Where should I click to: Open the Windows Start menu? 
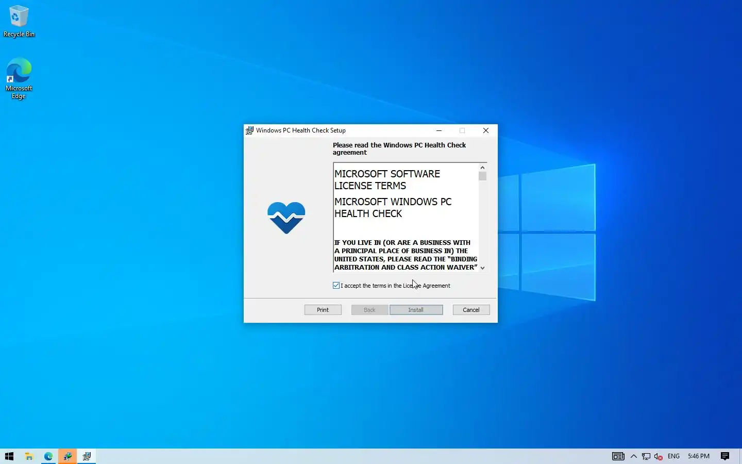[9, 456]
